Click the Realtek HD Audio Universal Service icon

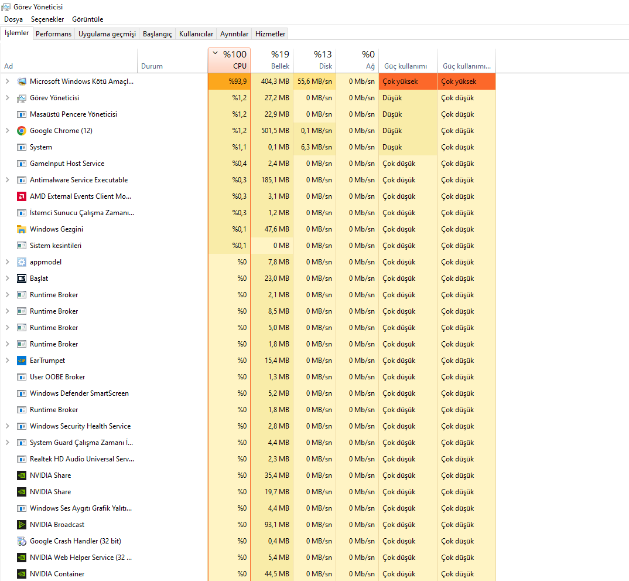[x=22, y=459]
